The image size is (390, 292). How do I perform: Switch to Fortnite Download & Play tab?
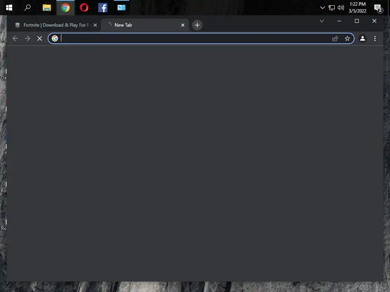(55, 25)
